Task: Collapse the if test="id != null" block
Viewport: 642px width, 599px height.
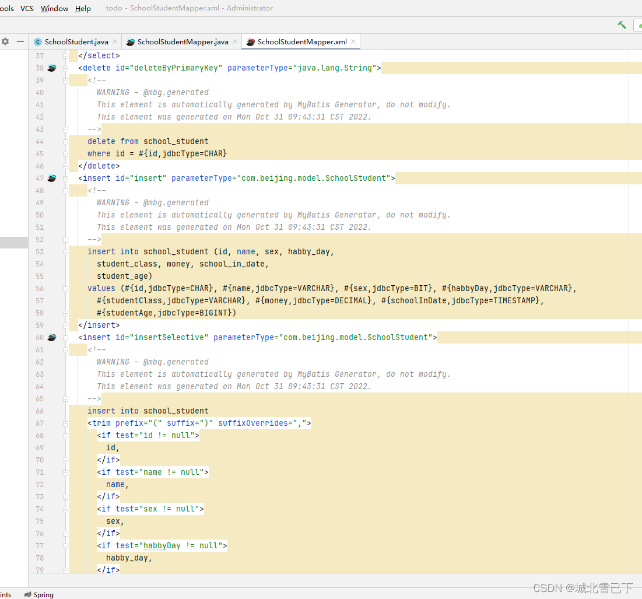Action: pos(65,435)
